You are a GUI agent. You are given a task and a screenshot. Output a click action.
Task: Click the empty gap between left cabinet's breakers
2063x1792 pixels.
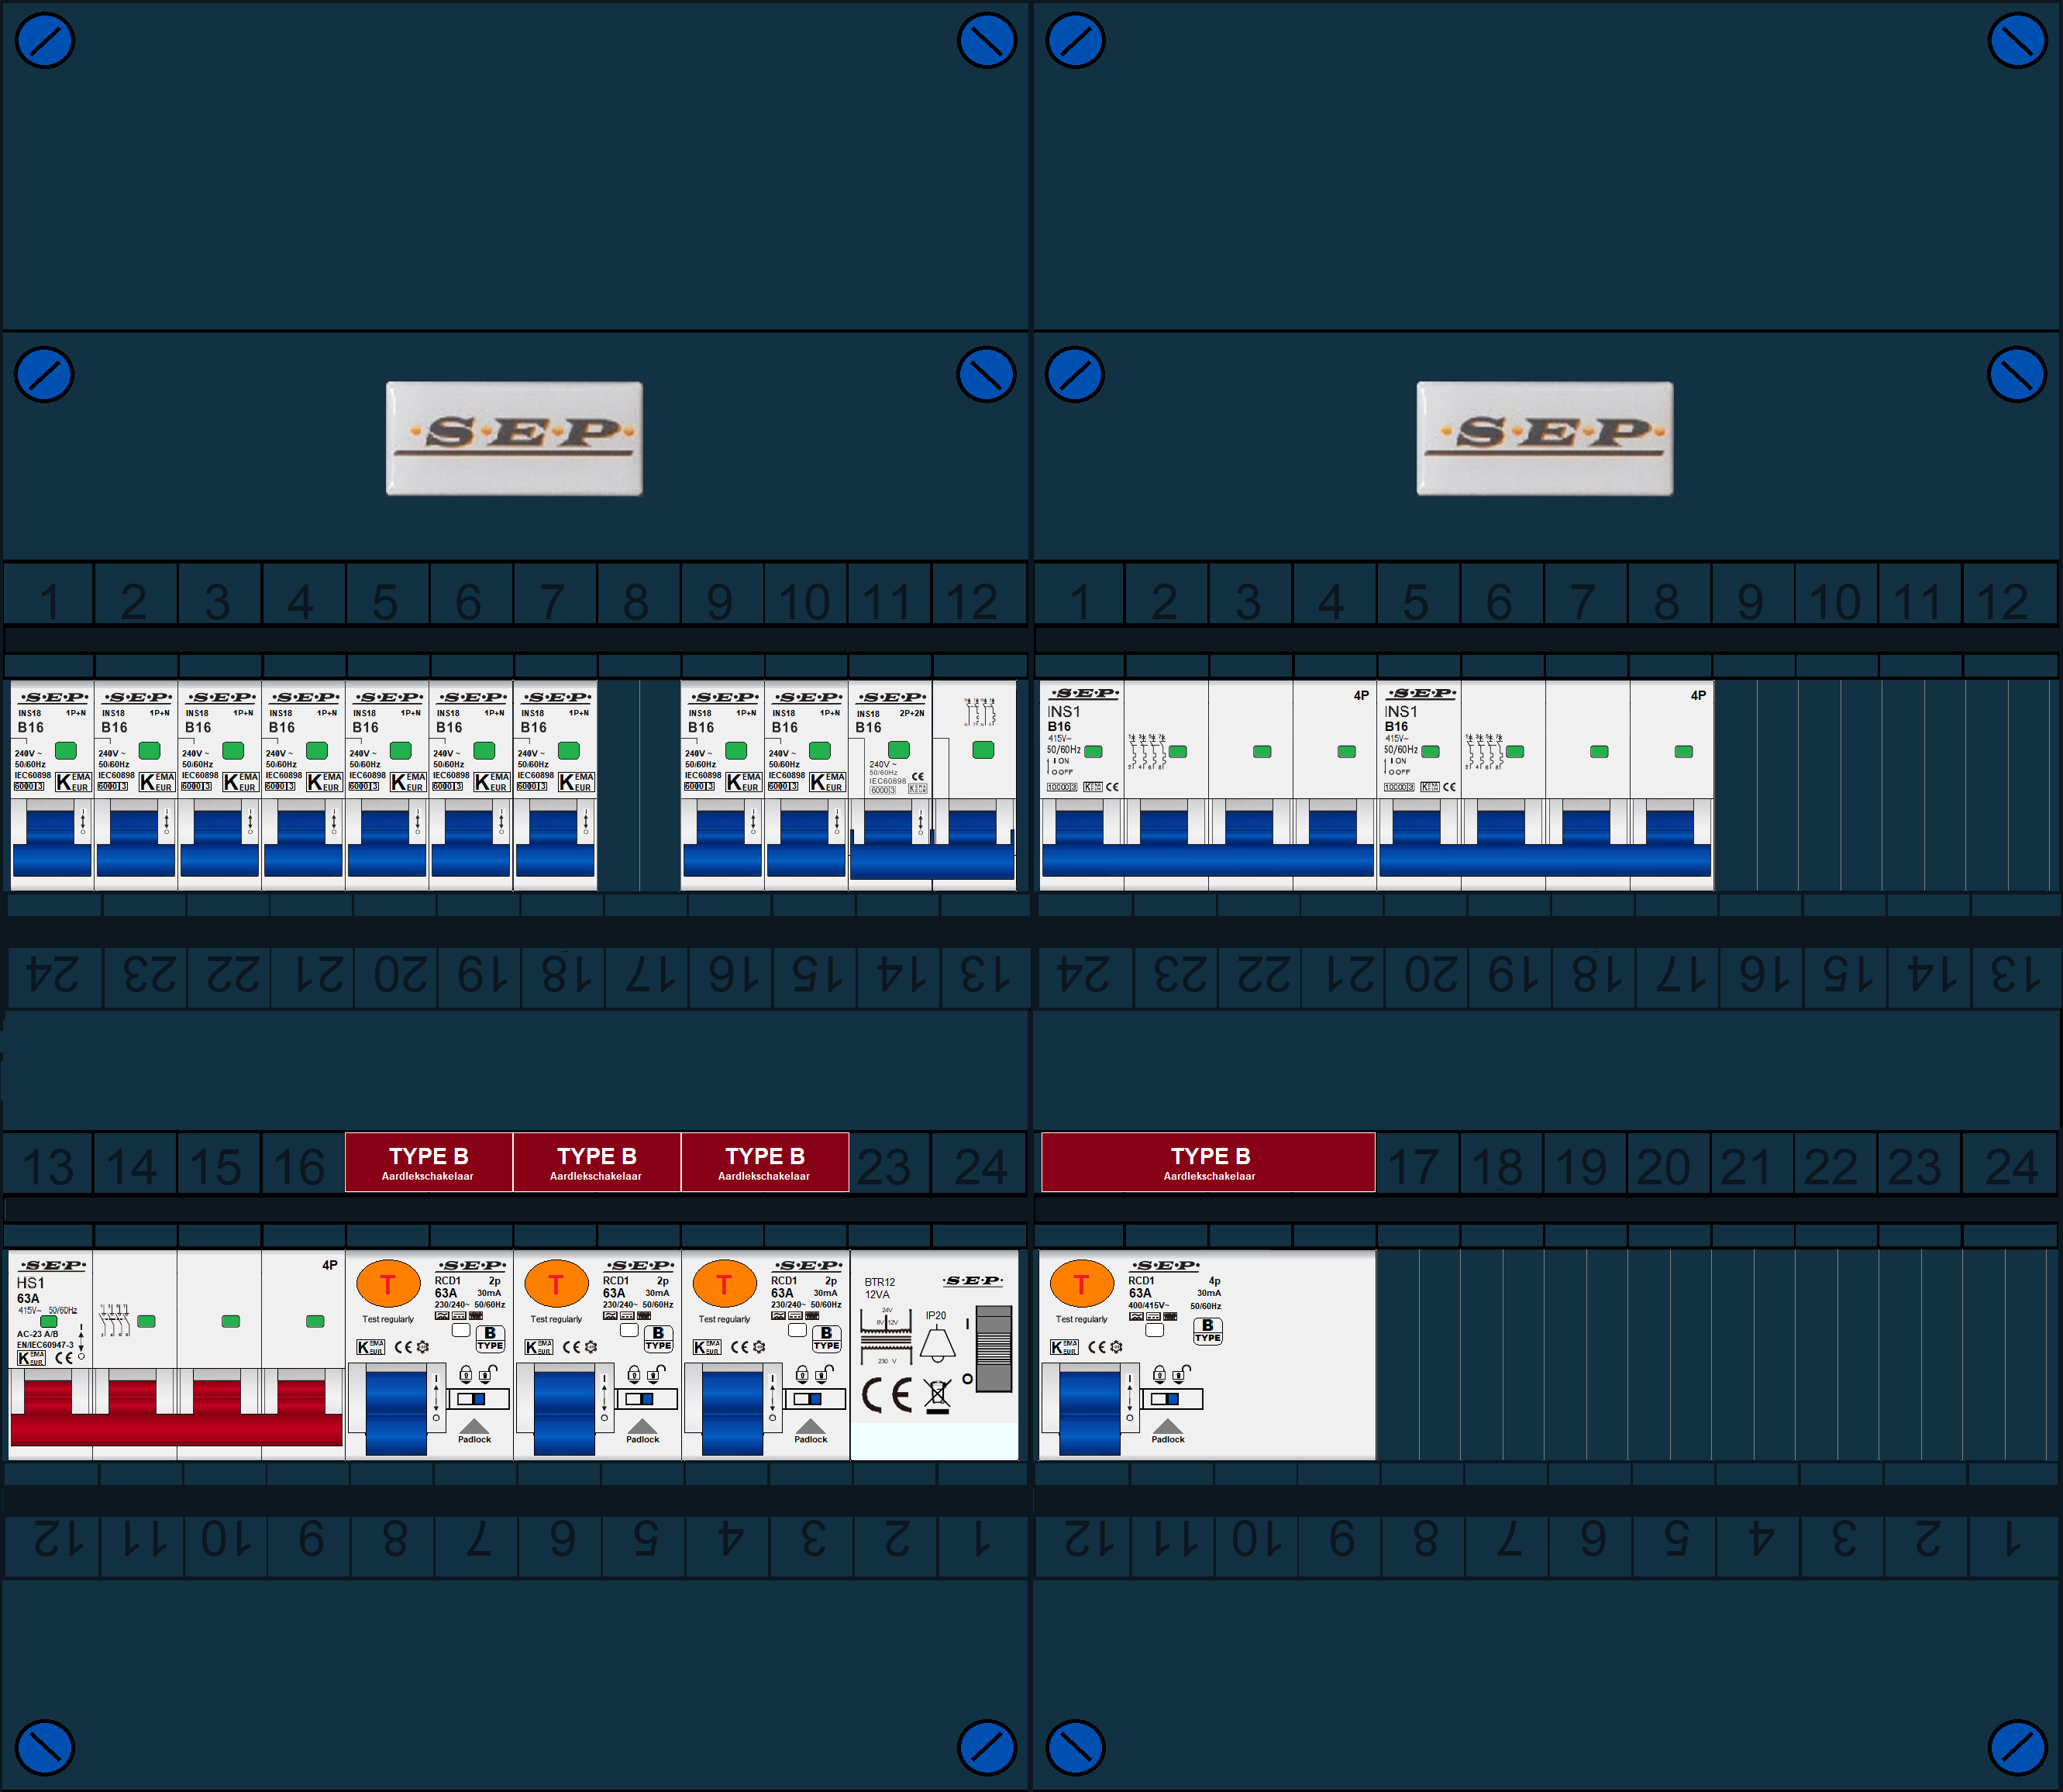click(638, 785)
